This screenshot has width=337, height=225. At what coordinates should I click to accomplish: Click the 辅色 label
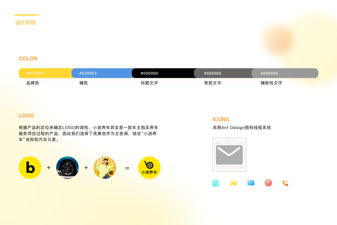pos(84,83)
